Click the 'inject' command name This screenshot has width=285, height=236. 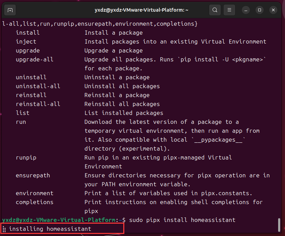(x=26, y=42)
